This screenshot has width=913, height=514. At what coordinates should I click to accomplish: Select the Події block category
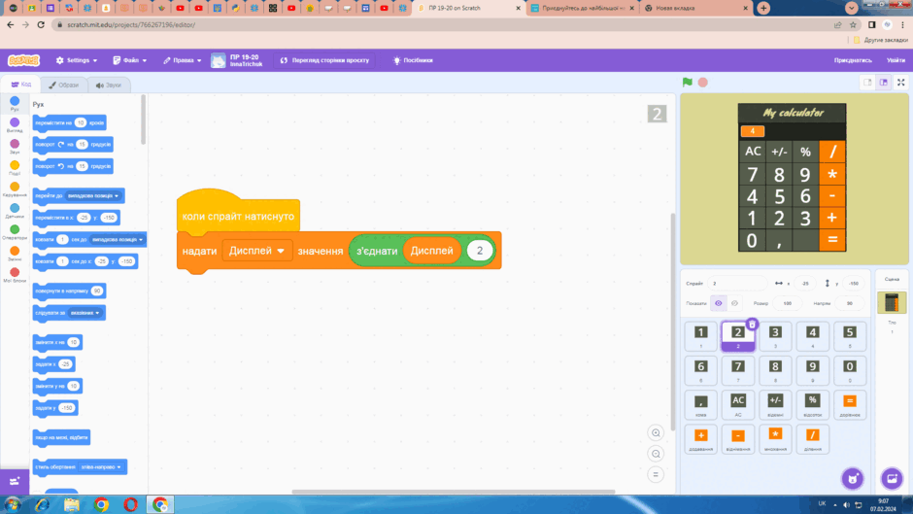click(x=15, y=168)
